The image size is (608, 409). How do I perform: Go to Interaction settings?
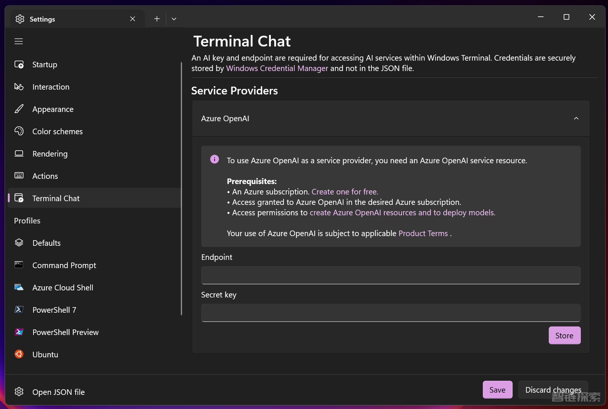(x=94, y=87)
